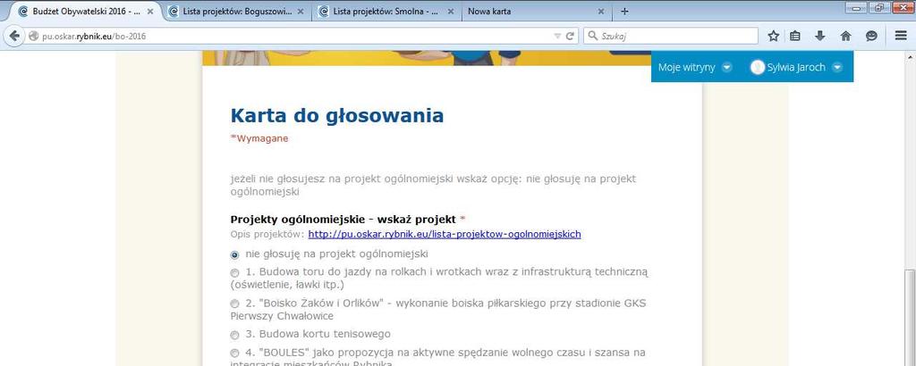This screenshot has height=366, width=916.
Task: Click the Sylwia Jaroch avatar icon
Action: pos(757,67)
